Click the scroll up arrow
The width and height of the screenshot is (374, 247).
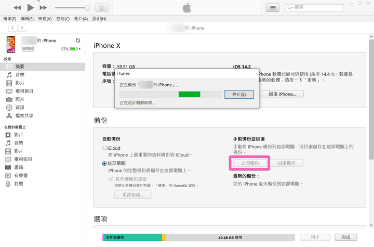click(371, 36)
